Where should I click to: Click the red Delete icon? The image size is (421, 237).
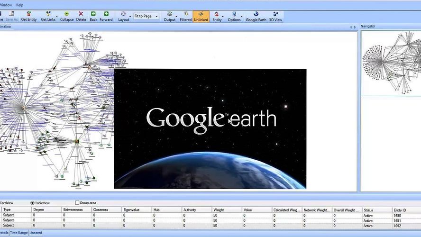[81, 17]
